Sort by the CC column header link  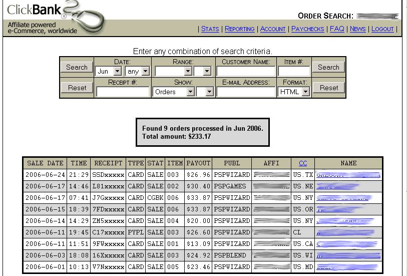[303, 163]
